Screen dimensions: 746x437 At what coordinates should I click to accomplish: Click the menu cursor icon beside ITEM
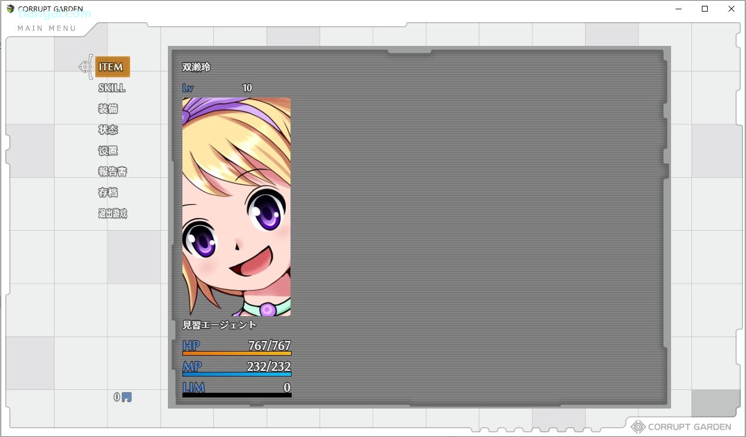coord(85,67)
